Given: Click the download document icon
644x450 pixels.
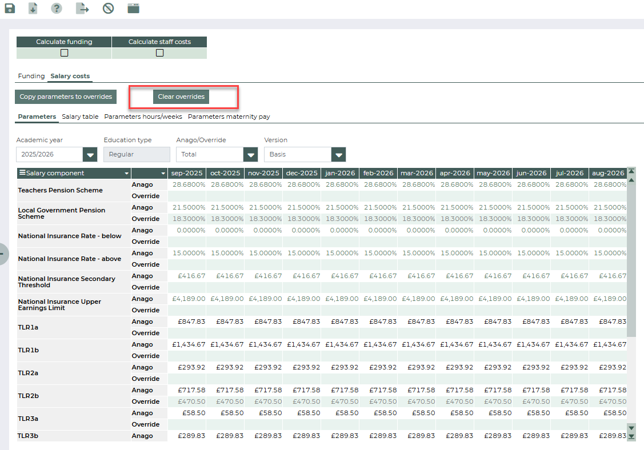Looking at the screenshot, I should [33, 9].
